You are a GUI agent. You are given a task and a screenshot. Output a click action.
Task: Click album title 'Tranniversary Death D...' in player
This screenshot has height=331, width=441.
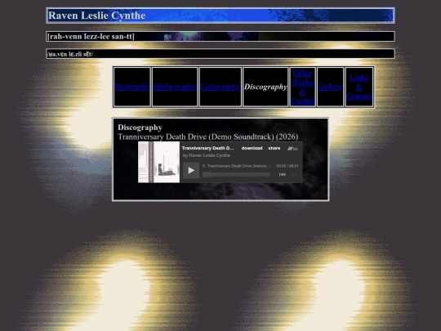coord(208,148)
